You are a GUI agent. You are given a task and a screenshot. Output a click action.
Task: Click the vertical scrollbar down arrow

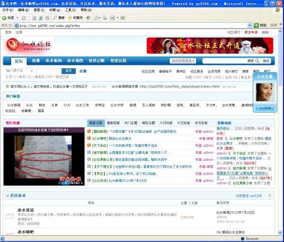point(280,232)
